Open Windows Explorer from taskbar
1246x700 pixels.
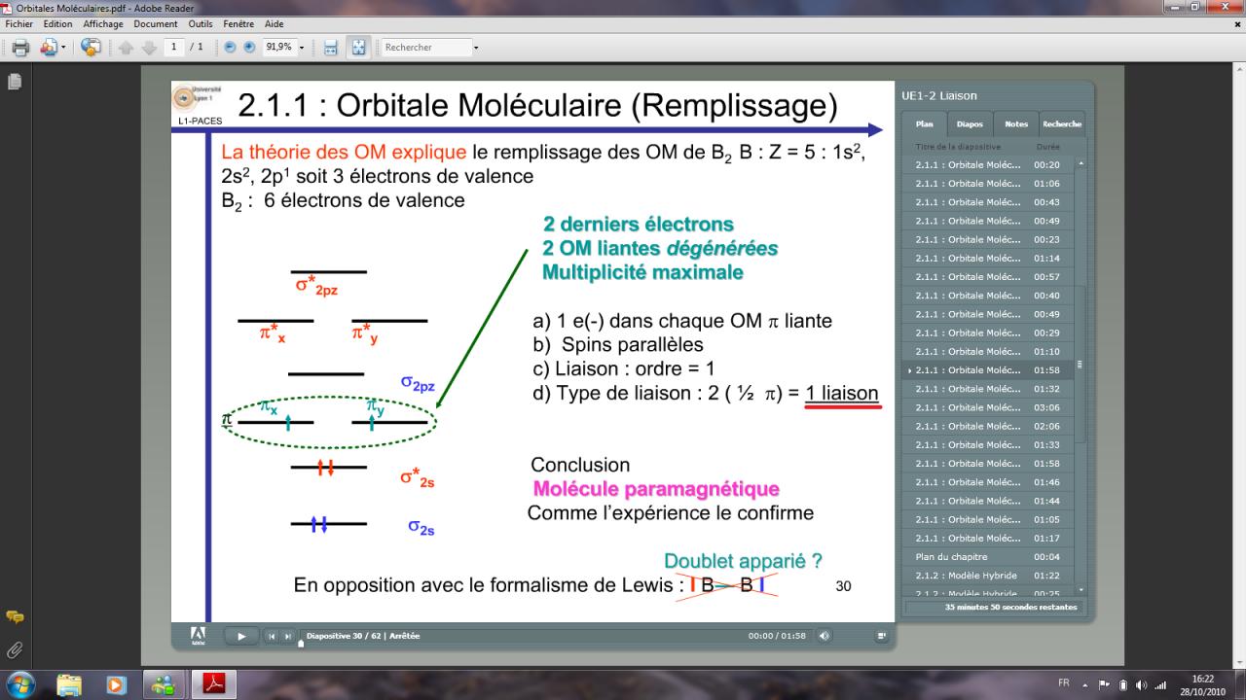70,683
